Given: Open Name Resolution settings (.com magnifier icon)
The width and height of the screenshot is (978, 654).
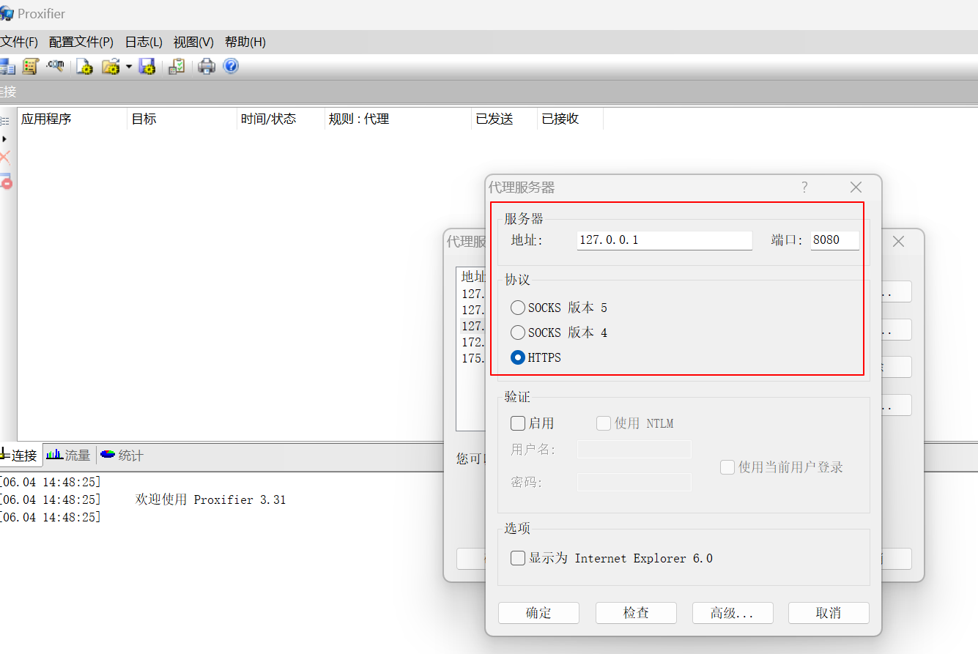Looking at the screenshot, I should tap(55, 67).
